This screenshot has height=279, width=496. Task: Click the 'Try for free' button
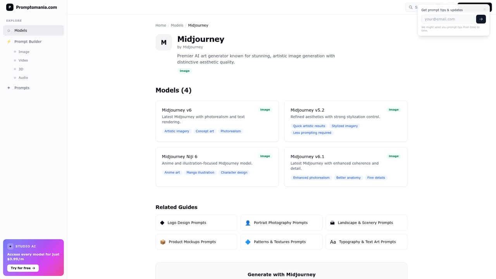click(x=23, y=268)
